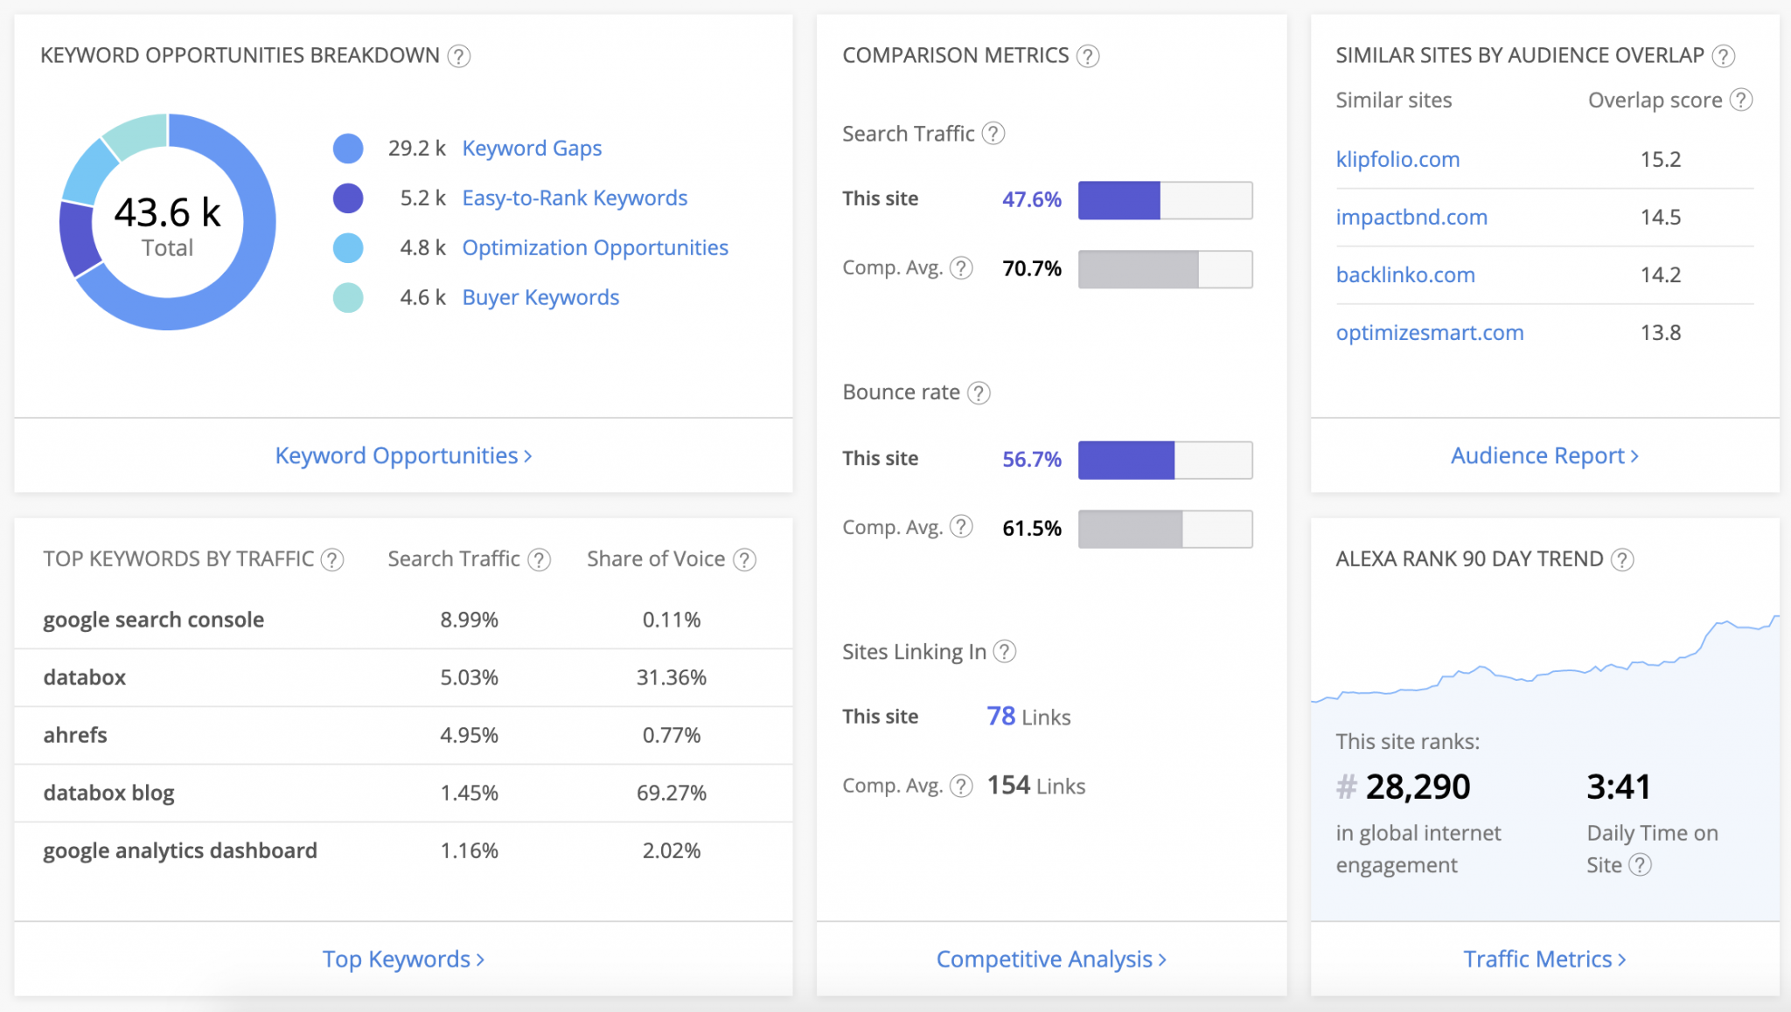Open backlinko.com from Similar Sites

1405,274
